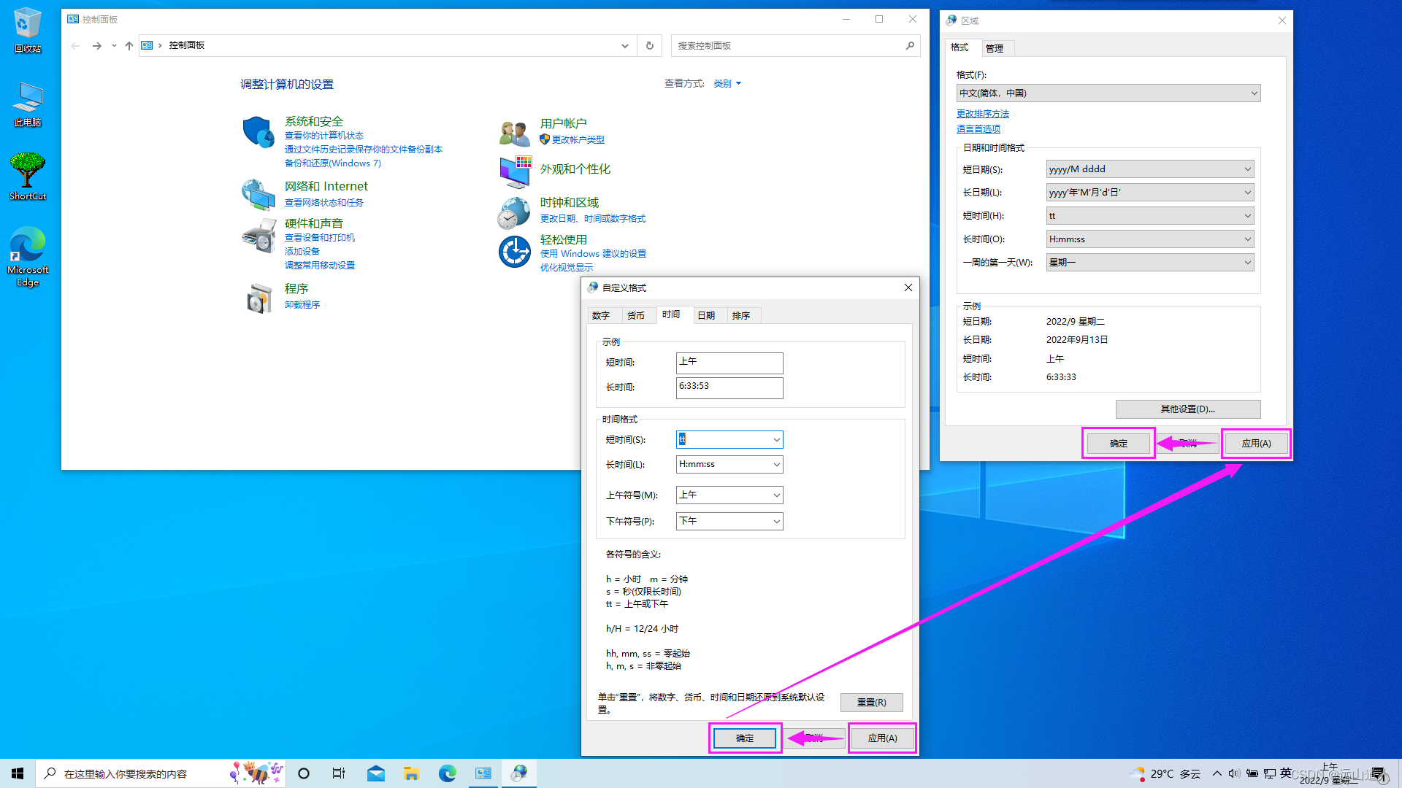1402x788 pixels.
Task: Open Ease of Access icon
Action: [x=515, y=252]
